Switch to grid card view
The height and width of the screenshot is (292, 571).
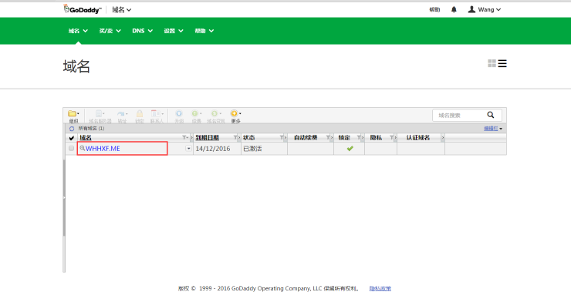pos(492,64)
